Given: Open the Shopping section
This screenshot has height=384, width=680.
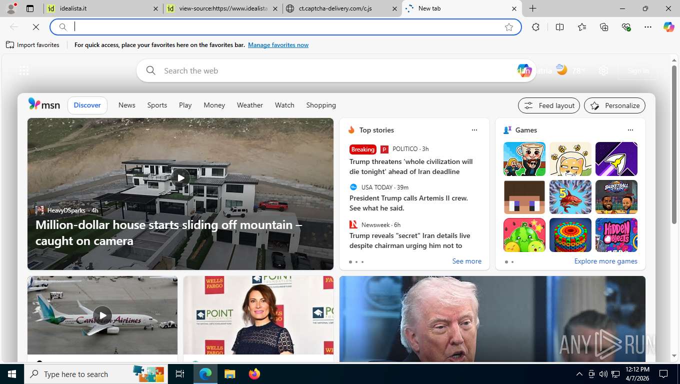Looking at the screenshot, I should [321, 105].
